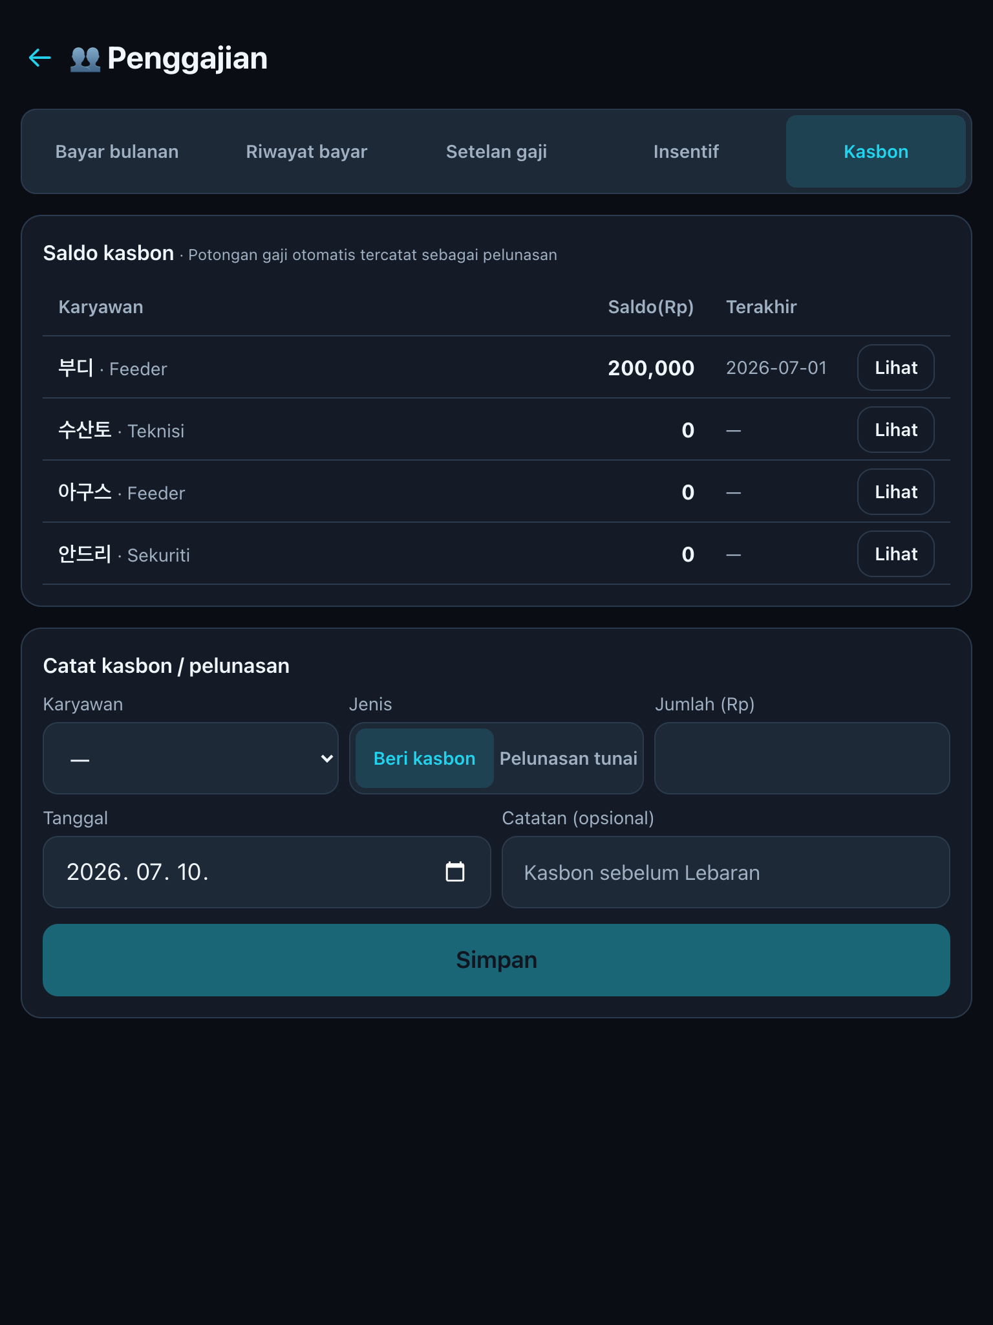The image size is (993, 1325).
Task: Open the Setelan gaji tab
Action: click(496, 151)
